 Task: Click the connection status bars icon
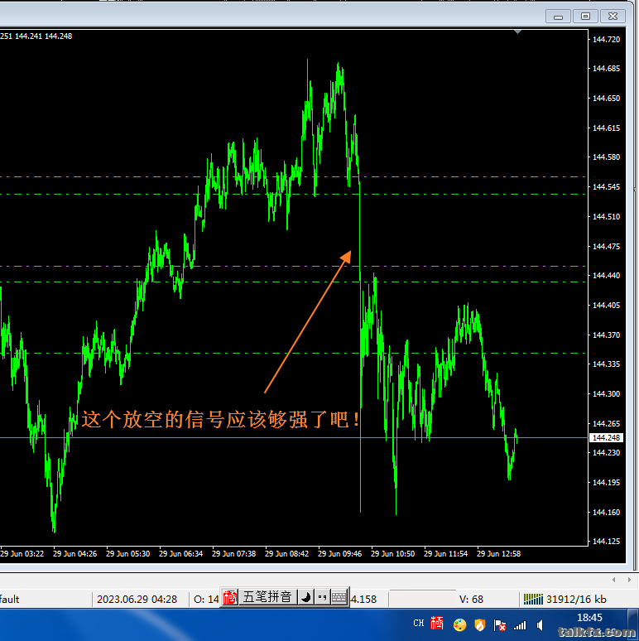[x=533, y=600]
